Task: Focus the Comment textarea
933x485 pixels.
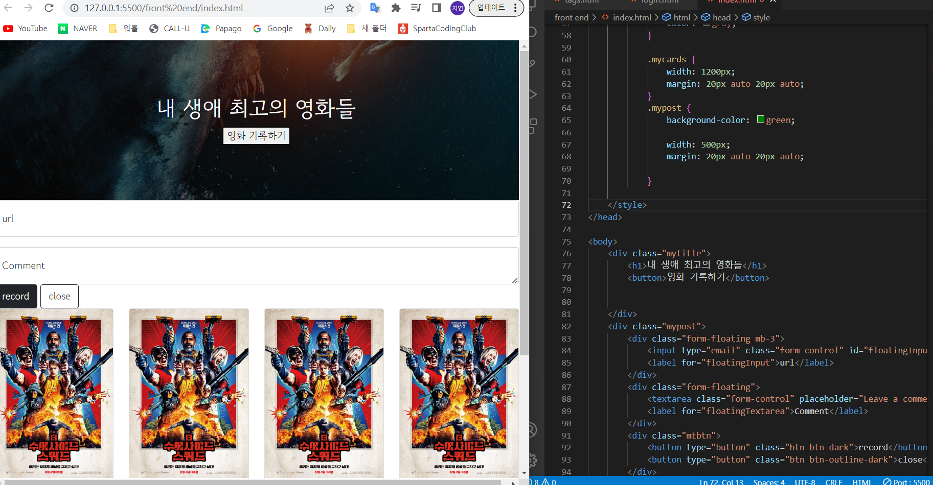Action: (259, 265)
